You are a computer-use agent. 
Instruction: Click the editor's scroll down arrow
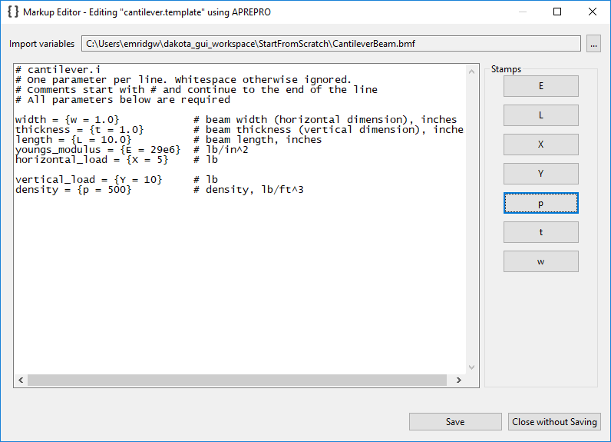pos(471,367)
